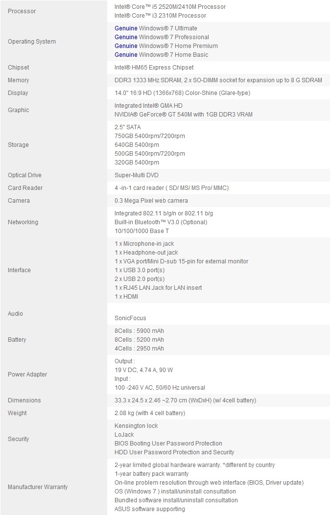
Task: Click the Super-Multi DVD optical drive text
Action: [136, 175]
